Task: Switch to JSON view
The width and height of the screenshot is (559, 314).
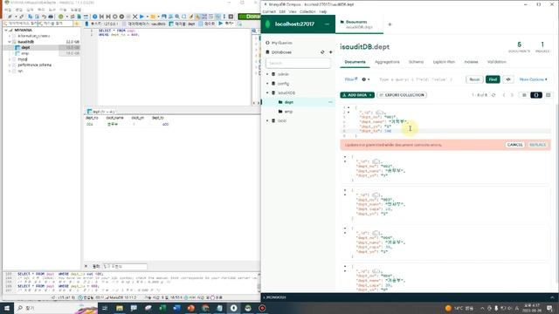Action: (536, 95)
